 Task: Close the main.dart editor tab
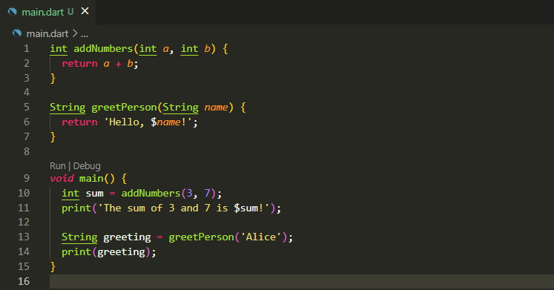coord(85,11)
